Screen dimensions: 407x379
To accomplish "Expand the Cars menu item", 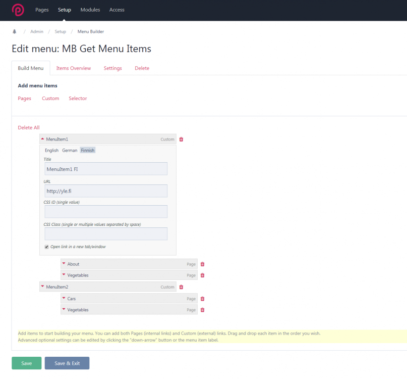I will 64,299.
